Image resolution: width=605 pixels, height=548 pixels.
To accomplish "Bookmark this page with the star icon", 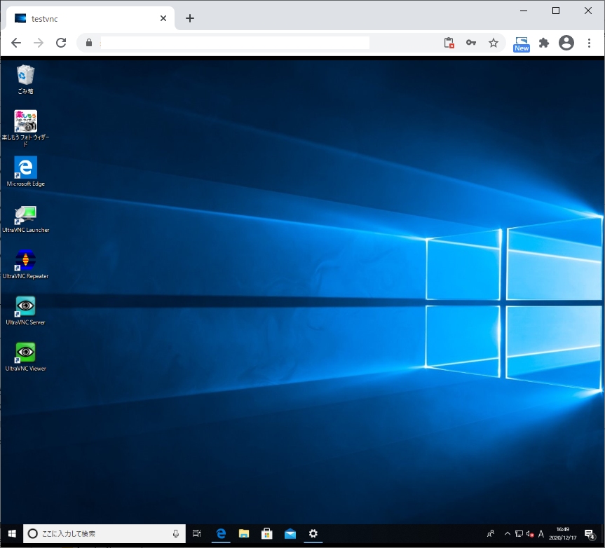I will point(494,43).
